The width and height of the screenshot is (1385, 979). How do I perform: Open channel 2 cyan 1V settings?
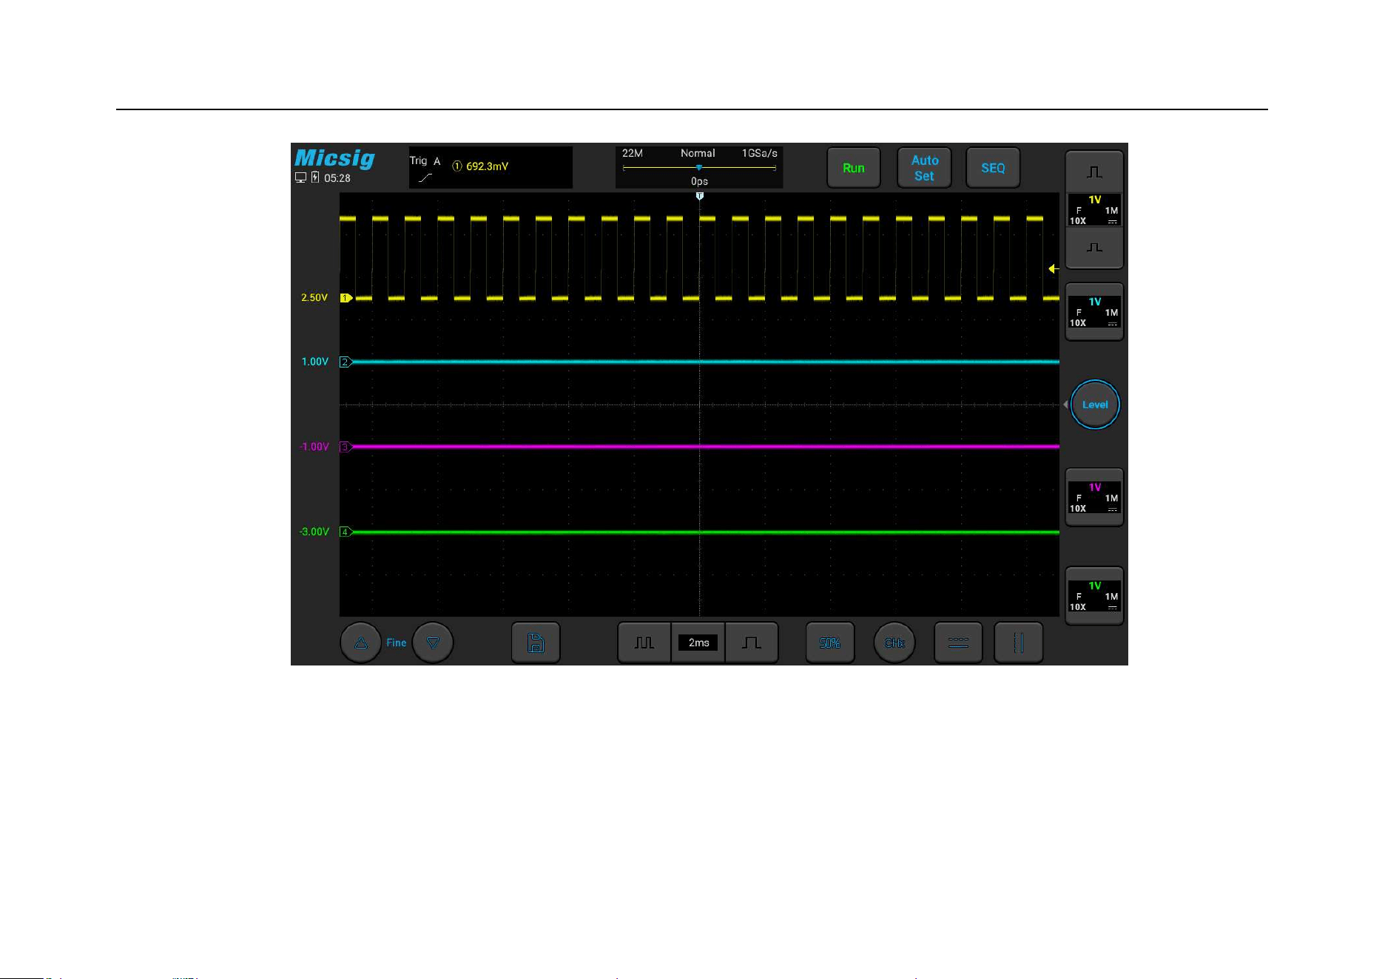pyautogui.click(x=1094, y=312)
